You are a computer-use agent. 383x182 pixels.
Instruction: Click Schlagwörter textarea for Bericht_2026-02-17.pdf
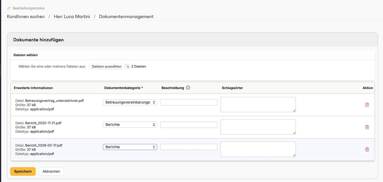pos(258,149)
